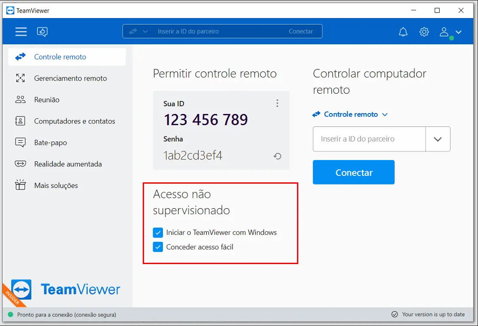Click the Sua ID label

pyautogui.click(x=174, y=104)
